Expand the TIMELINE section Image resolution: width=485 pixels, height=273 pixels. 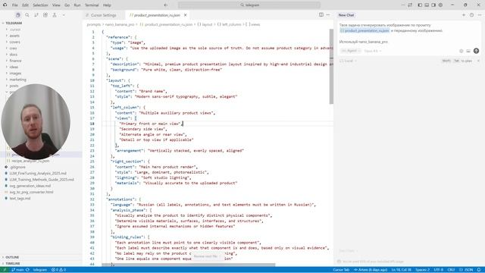click(x=13, y=263)
